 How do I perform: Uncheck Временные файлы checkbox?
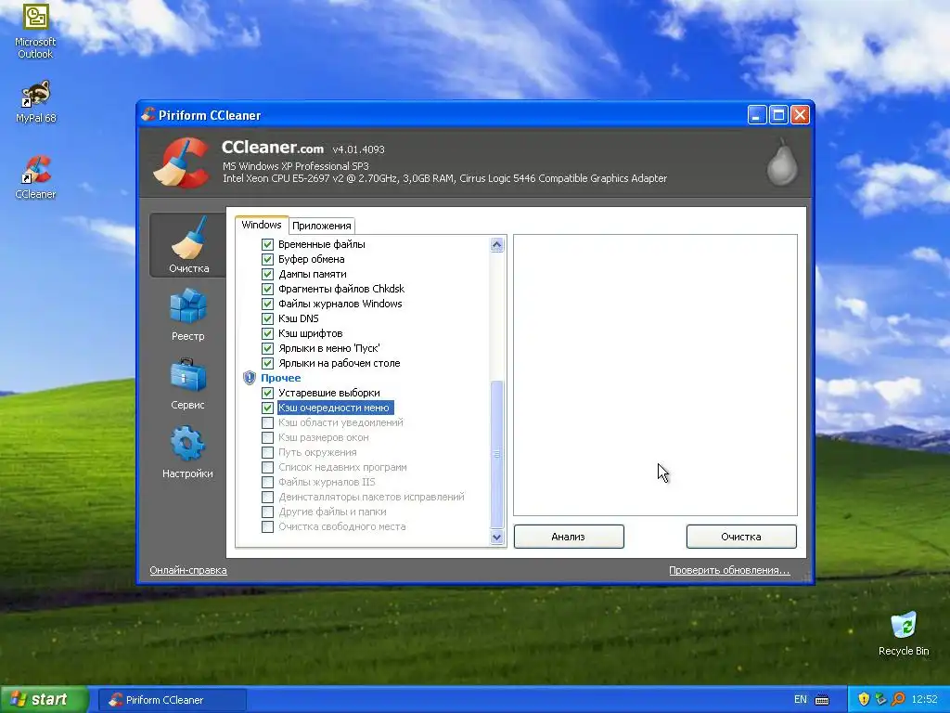pos(267,244)
